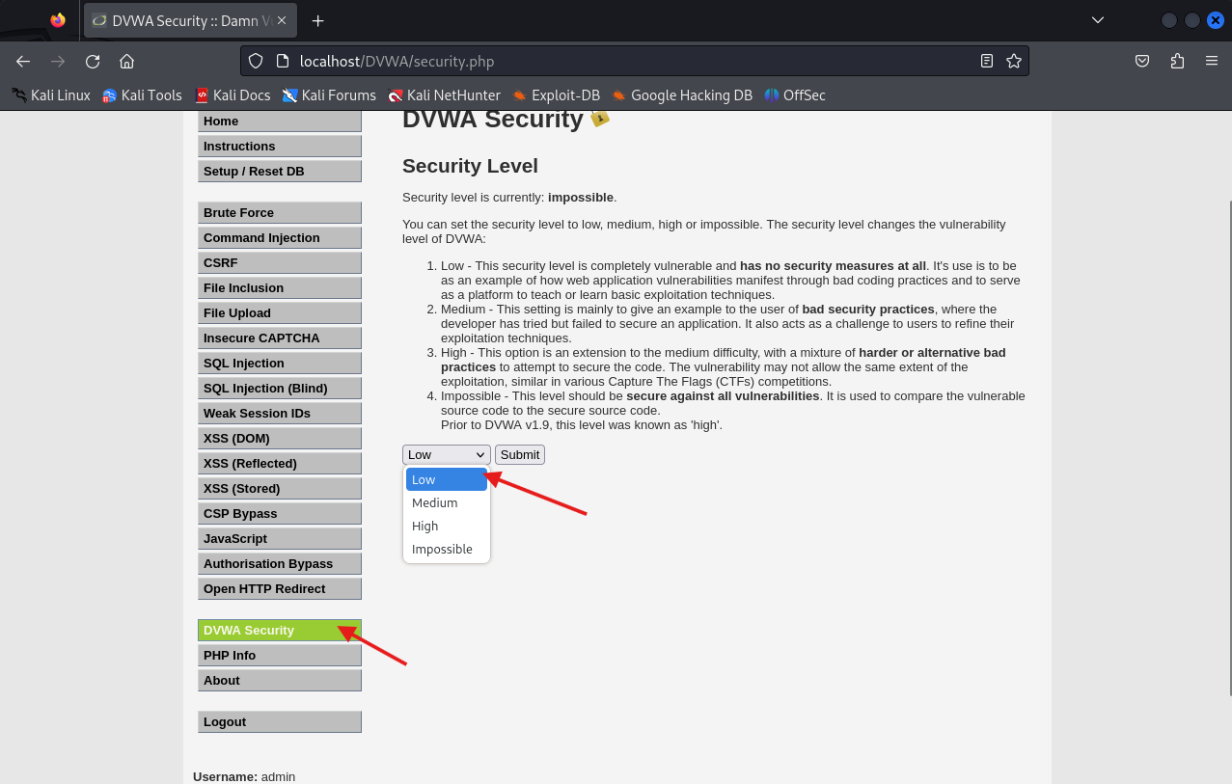The width and height of the screenshot is (1232, 784).
Task: Open the File Upload module
Action: point(280,313)
